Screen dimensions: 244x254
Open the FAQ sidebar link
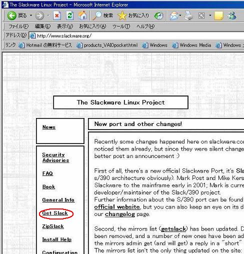click(47, 173)
